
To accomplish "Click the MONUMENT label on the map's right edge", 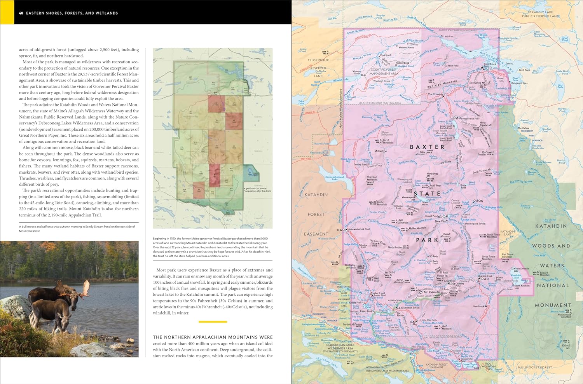I will (553, 305).
